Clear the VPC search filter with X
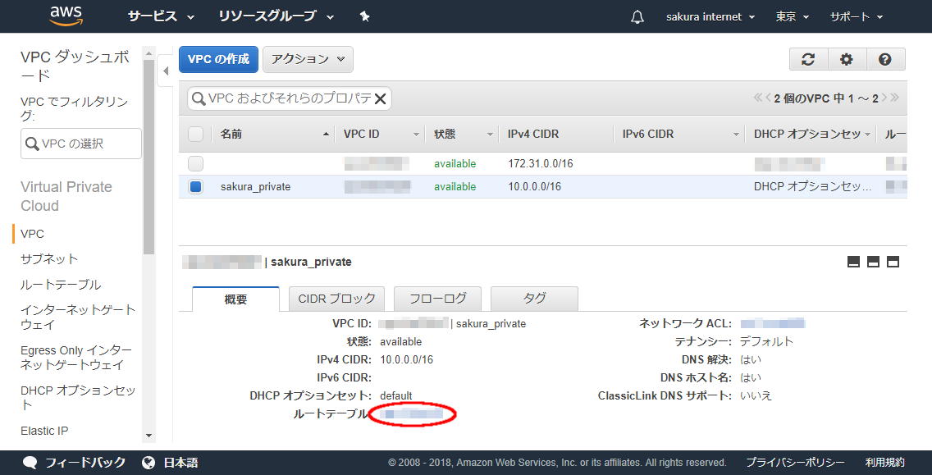 point(381,98)
